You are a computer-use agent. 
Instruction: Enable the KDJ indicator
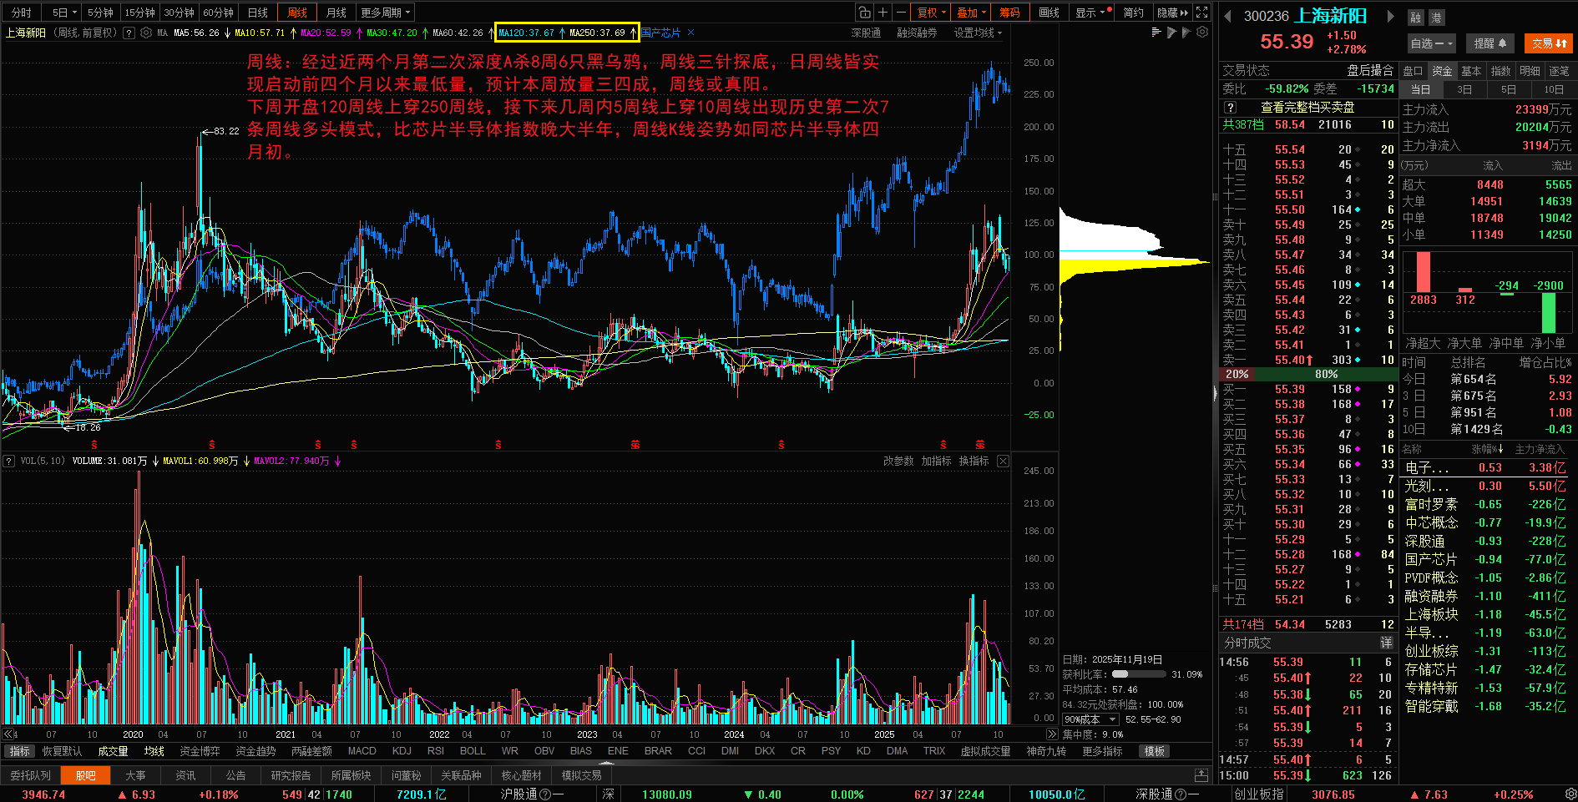click(402, 751)
